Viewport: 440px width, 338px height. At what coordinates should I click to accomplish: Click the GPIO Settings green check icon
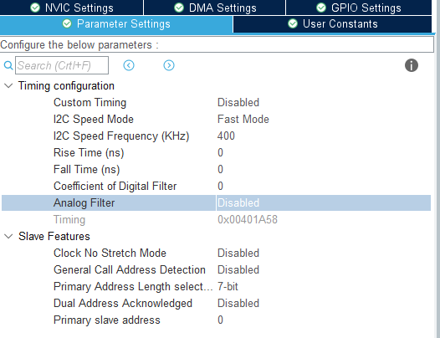(321, 8)
